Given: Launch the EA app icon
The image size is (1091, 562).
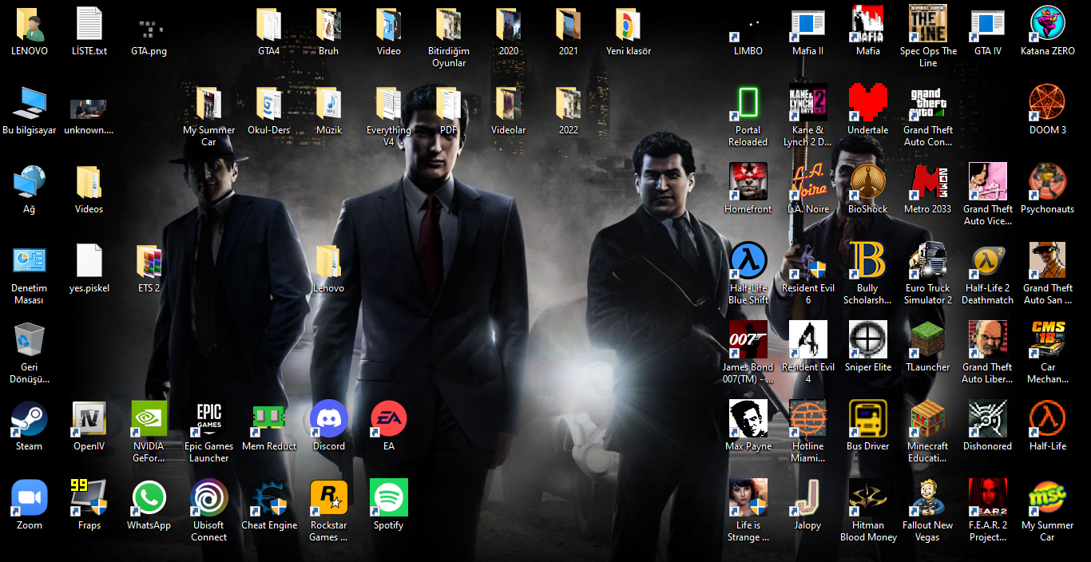Looking at the screenshot, I should click(x=389, y=419).
